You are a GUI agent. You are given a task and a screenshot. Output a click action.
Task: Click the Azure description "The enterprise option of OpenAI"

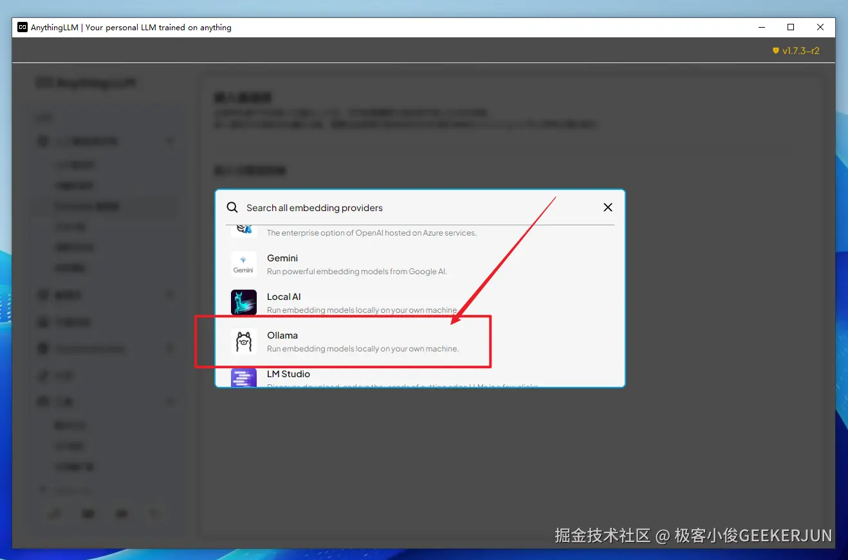pos(372,233)
